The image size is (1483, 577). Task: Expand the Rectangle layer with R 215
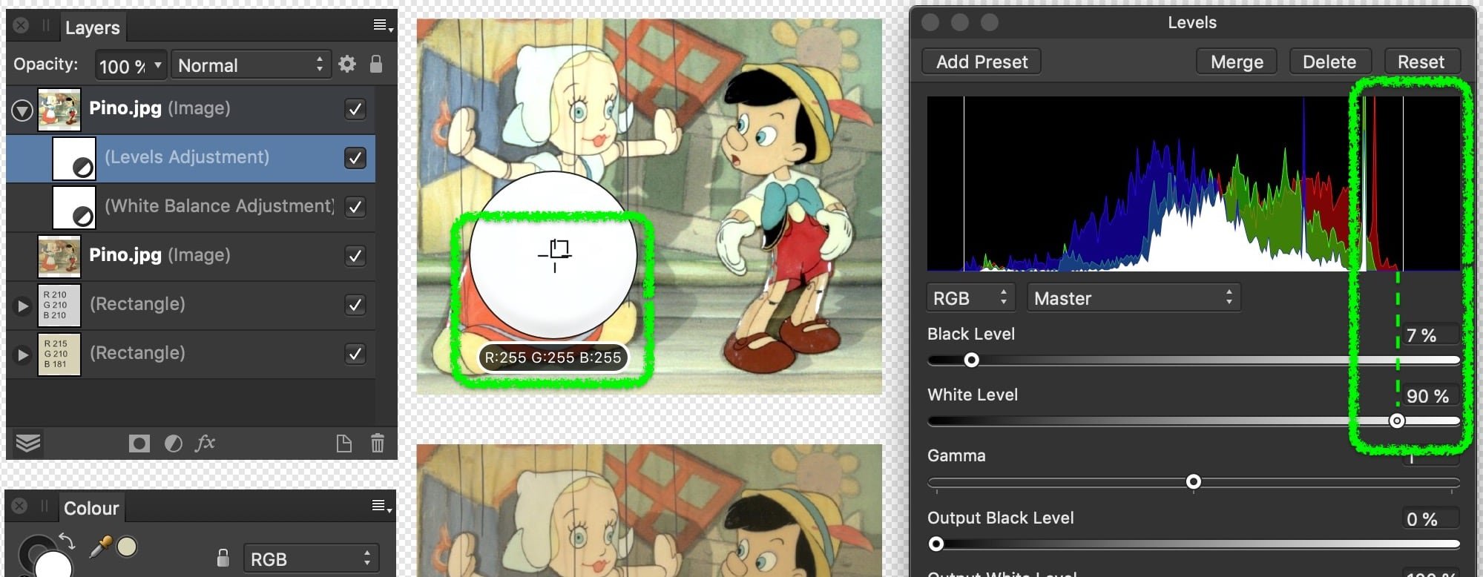[x=22, y=355]
